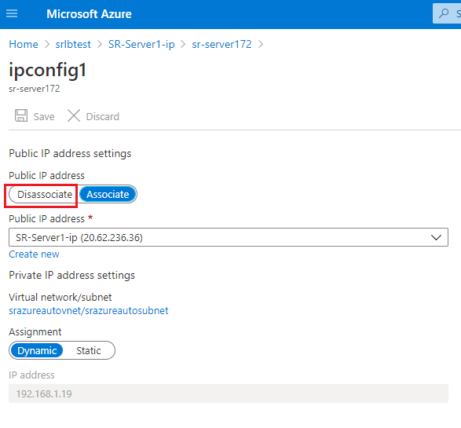Set assignment to Static
Viewport: 461px width, 428px height.
click(x=89, y=351)
